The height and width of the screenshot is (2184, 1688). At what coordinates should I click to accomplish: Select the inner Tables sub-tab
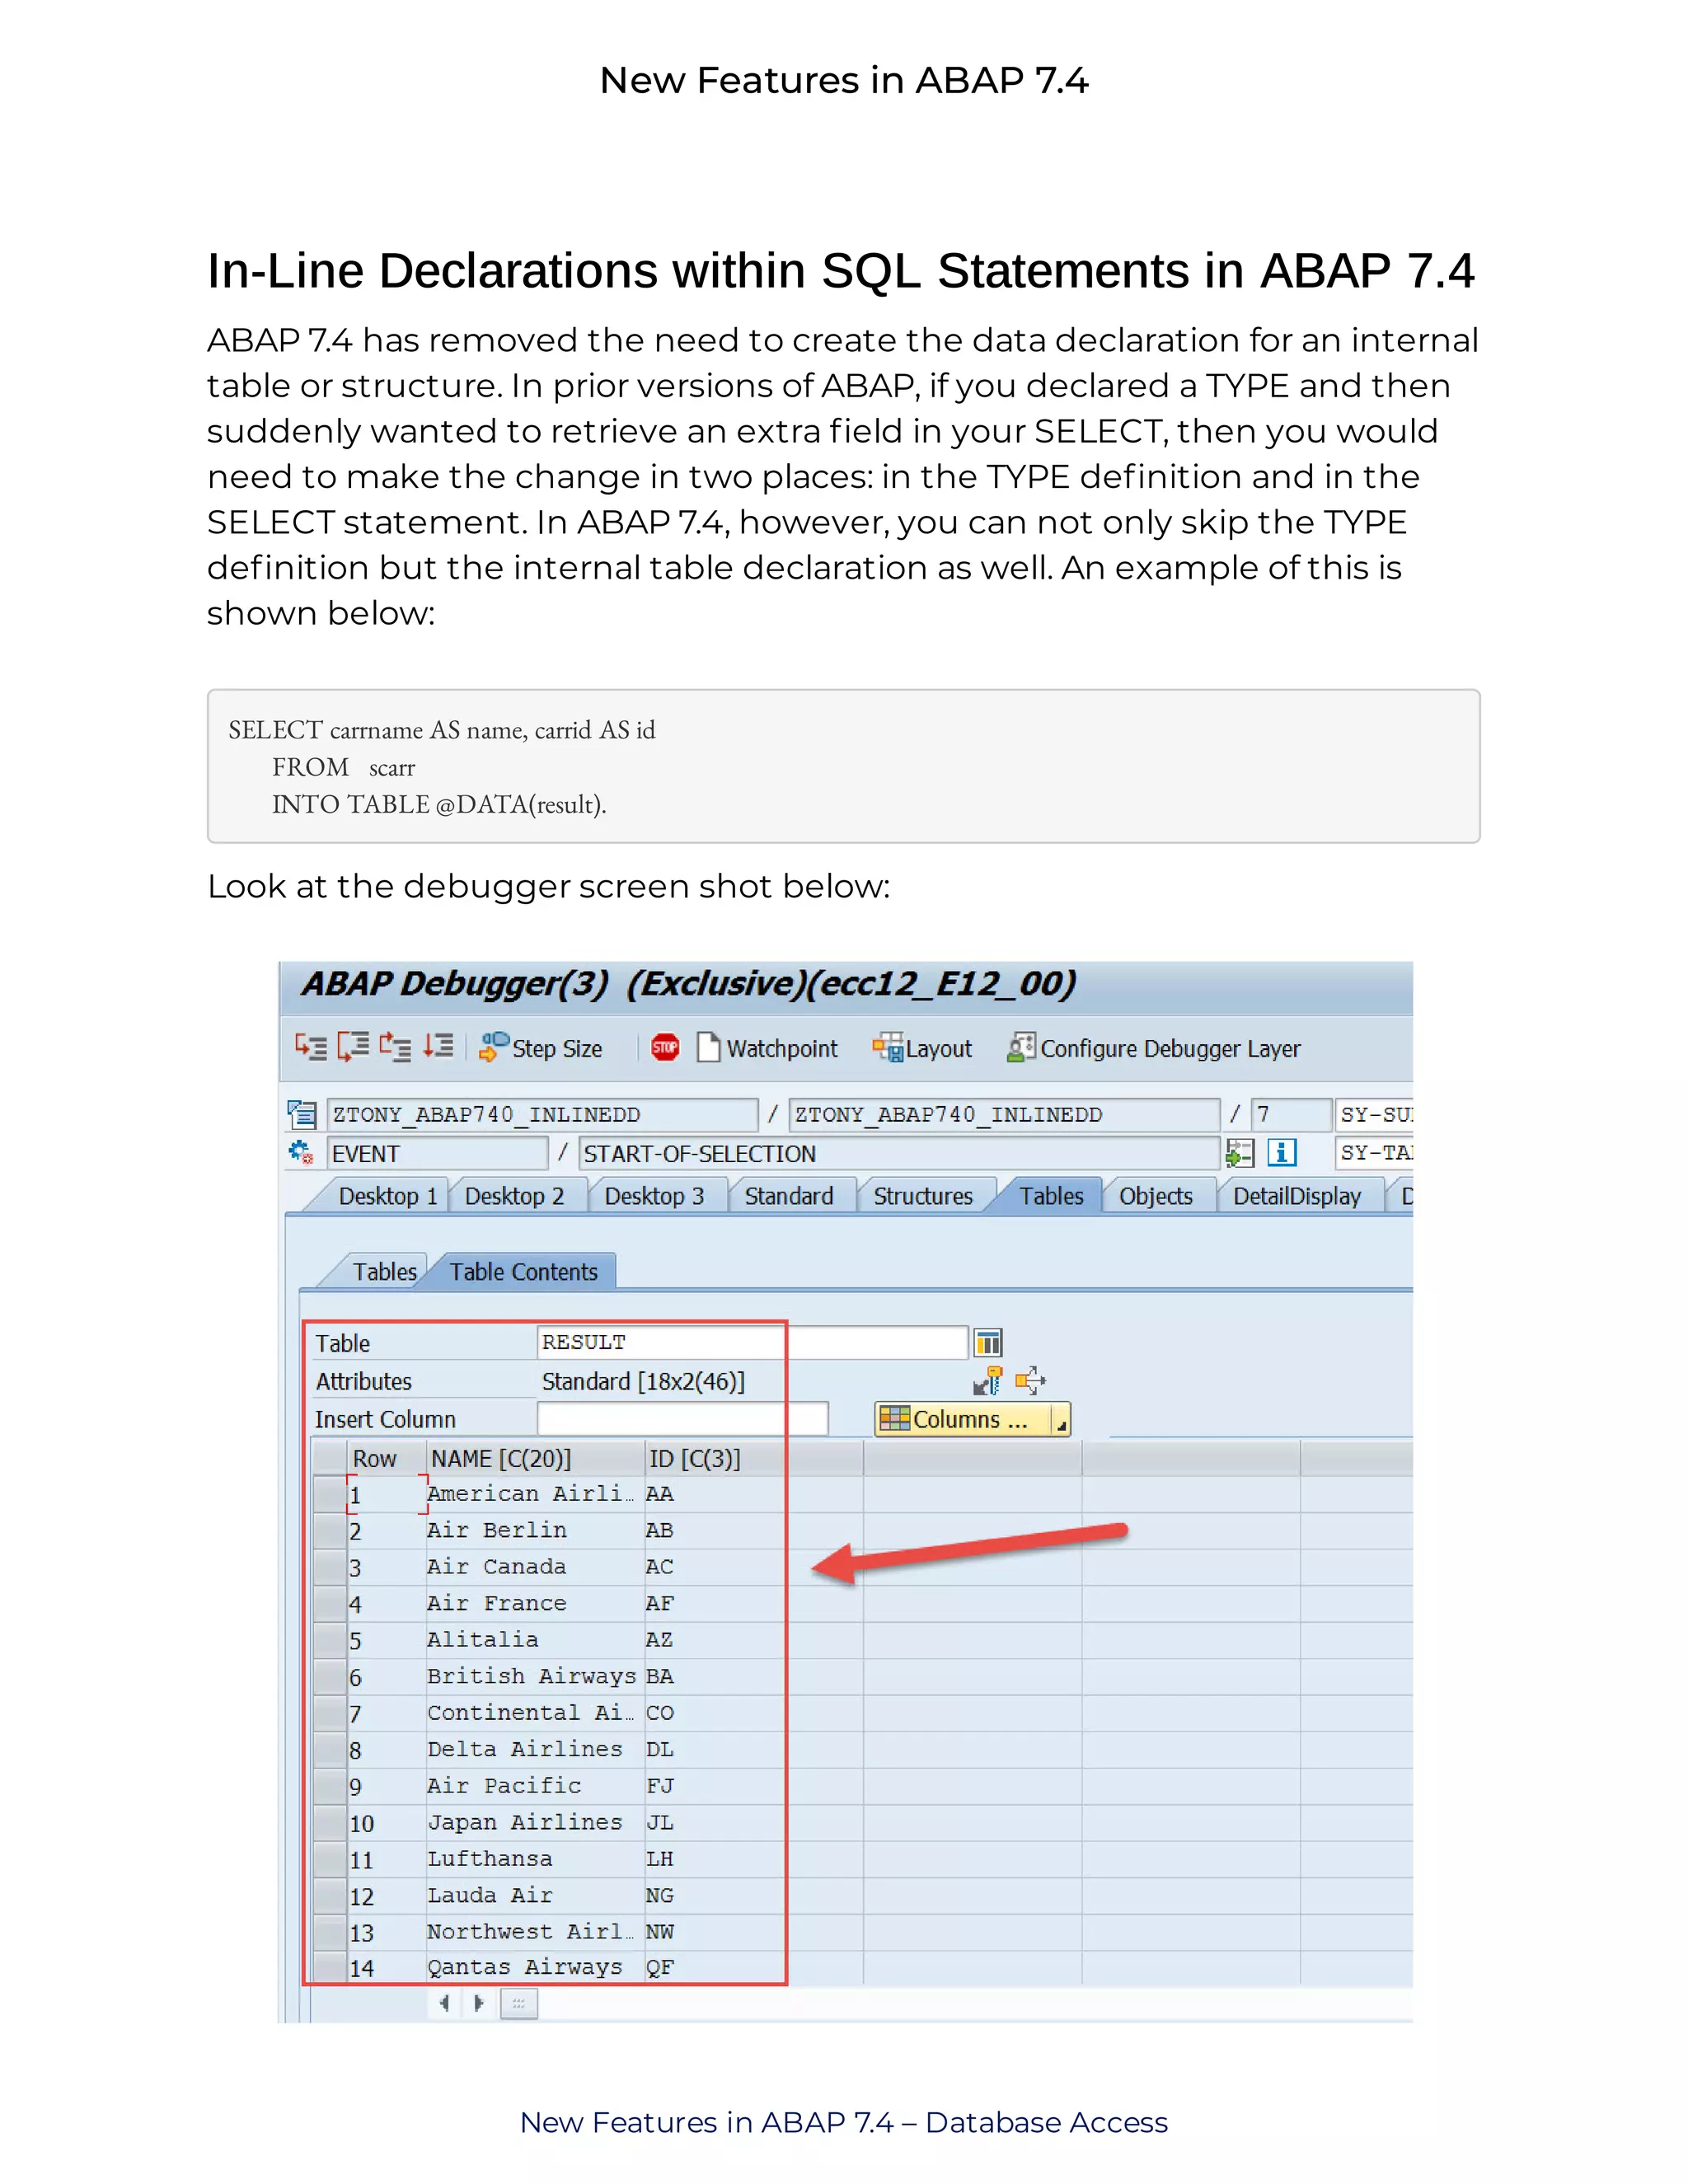tap(384, 1272)
